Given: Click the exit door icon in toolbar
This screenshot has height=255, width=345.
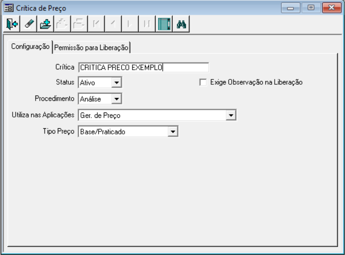Looking at the screenshot, I should 12,24.
